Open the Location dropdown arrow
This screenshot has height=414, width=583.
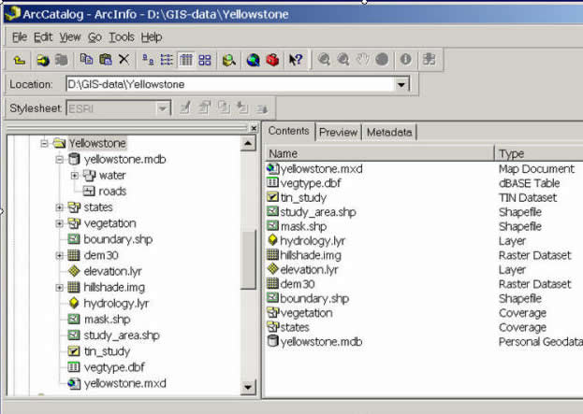(401, 85)
